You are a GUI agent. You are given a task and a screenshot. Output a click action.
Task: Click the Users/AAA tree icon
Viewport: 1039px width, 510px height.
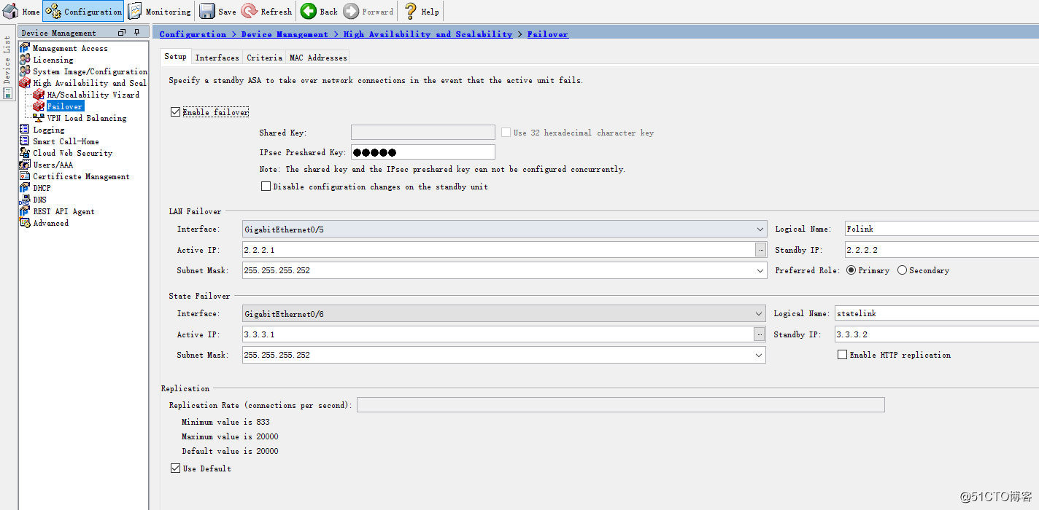pyautogui.click(x=25, y=165)
